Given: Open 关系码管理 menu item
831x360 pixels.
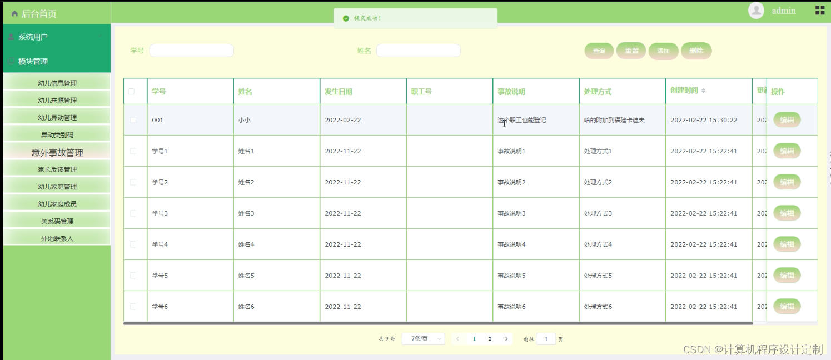Looking at the screenshot, I should click(57, 221).
